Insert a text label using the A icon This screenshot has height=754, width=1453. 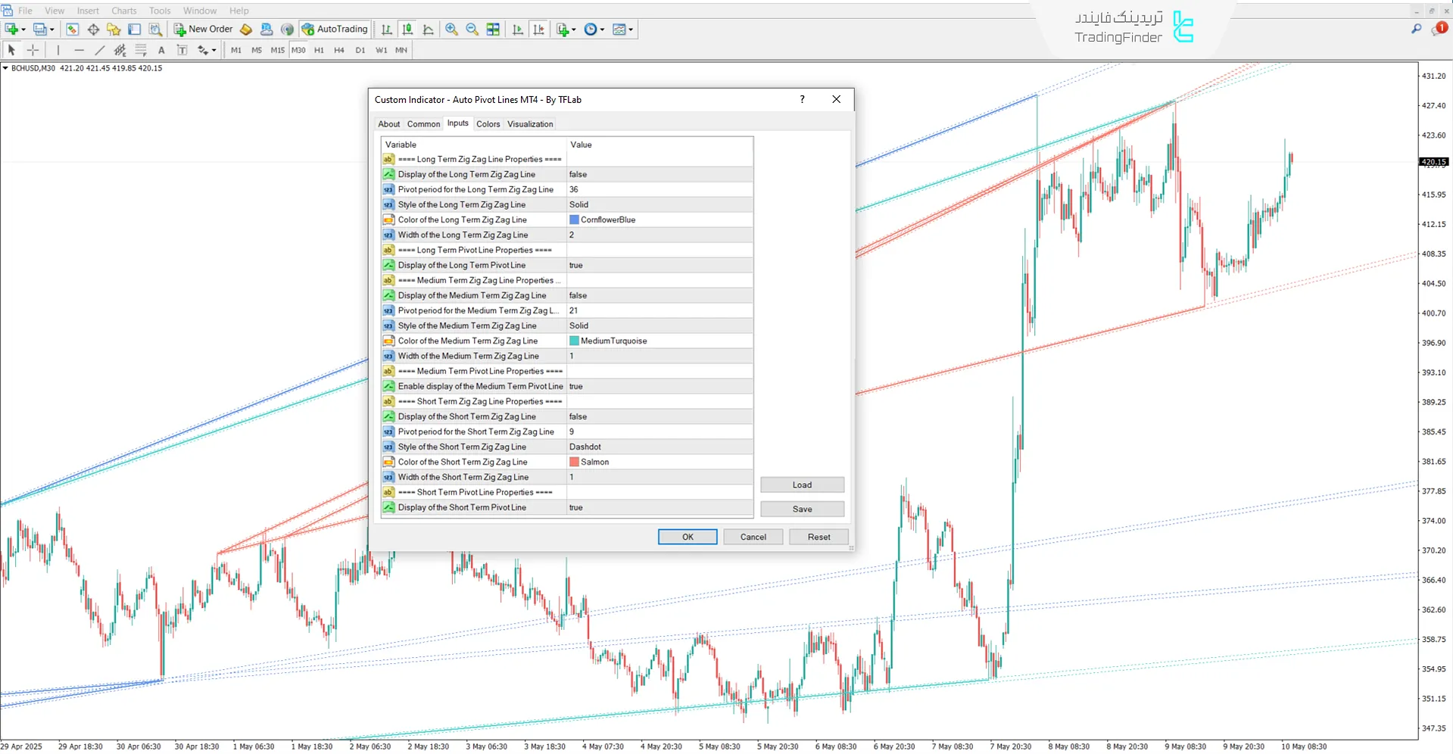(161, 50)
